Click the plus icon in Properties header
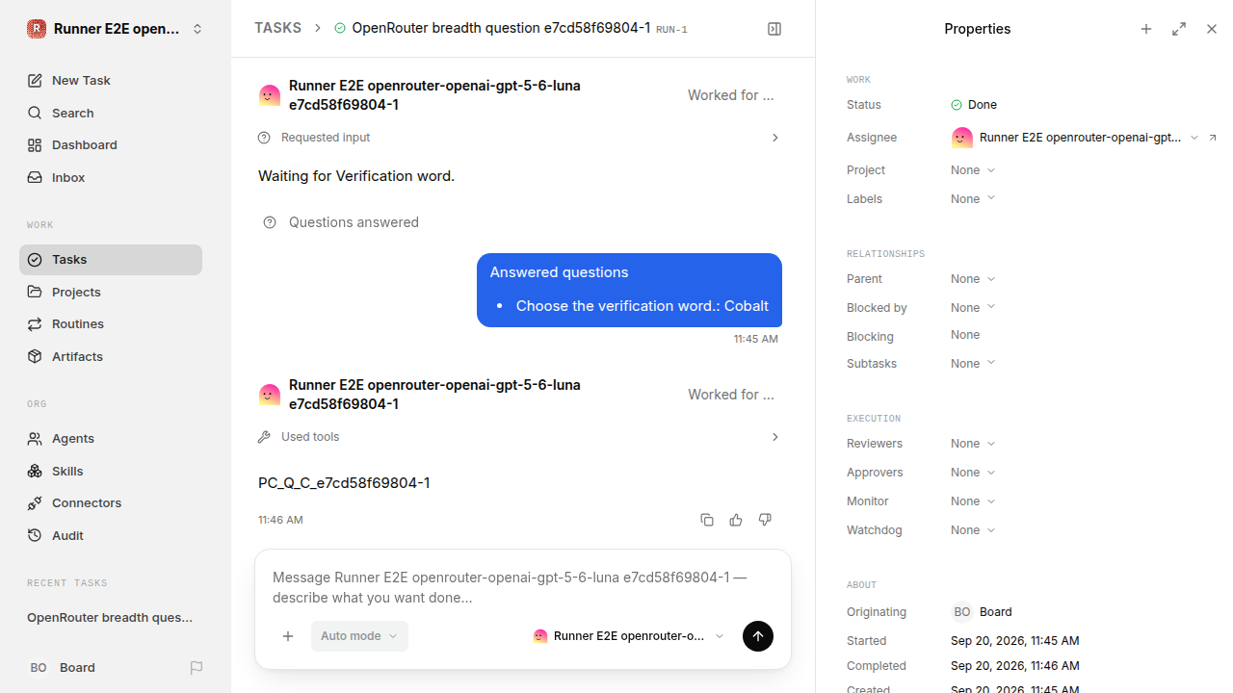The height and width of the screenshot is (693, 1233). (x=1146, y=29)
